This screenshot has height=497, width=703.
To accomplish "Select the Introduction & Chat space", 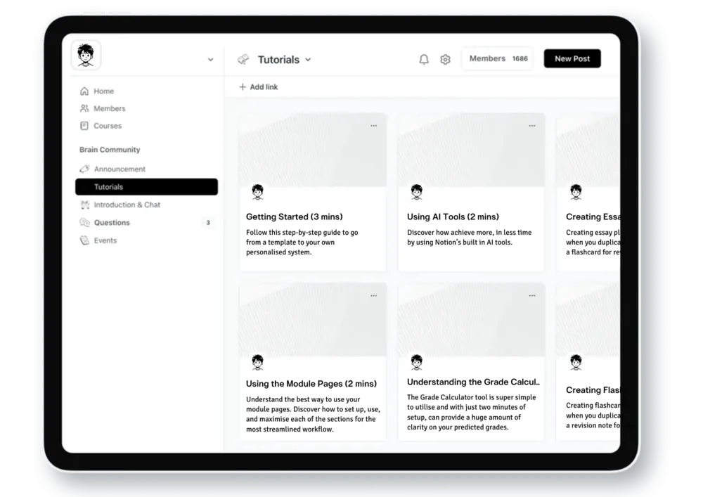I will (147, 205).
